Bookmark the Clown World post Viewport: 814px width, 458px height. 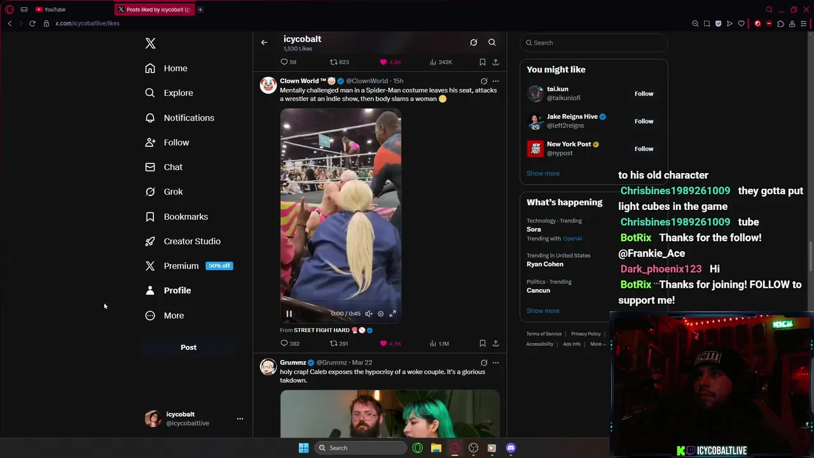(482, 343)
